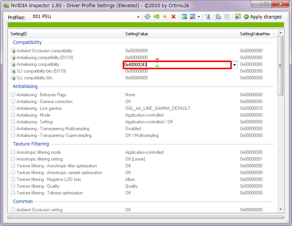Click the vertical scrollbar thumb
Screen dimensions: 292x226
click(x=281, y=66)
